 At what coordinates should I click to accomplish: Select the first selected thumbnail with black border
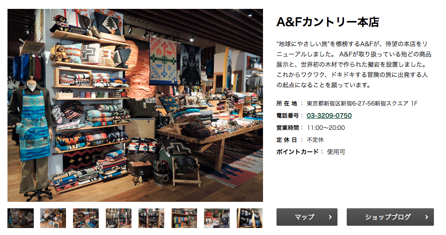tap(21, 218)
